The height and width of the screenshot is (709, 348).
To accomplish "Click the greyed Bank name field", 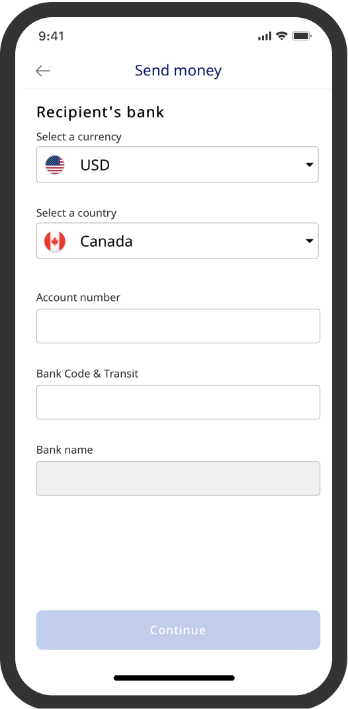I will (x=178, y=478).
